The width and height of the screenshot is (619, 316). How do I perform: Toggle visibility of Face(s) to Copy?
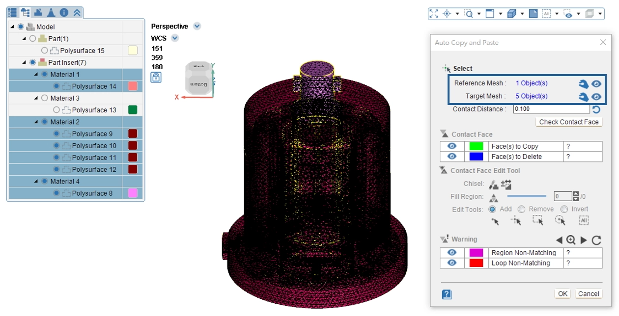pyautogui.click(x=452, y=146)
